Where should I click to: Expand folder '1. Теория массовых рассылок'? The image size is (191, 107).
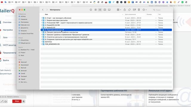[41, 21]
